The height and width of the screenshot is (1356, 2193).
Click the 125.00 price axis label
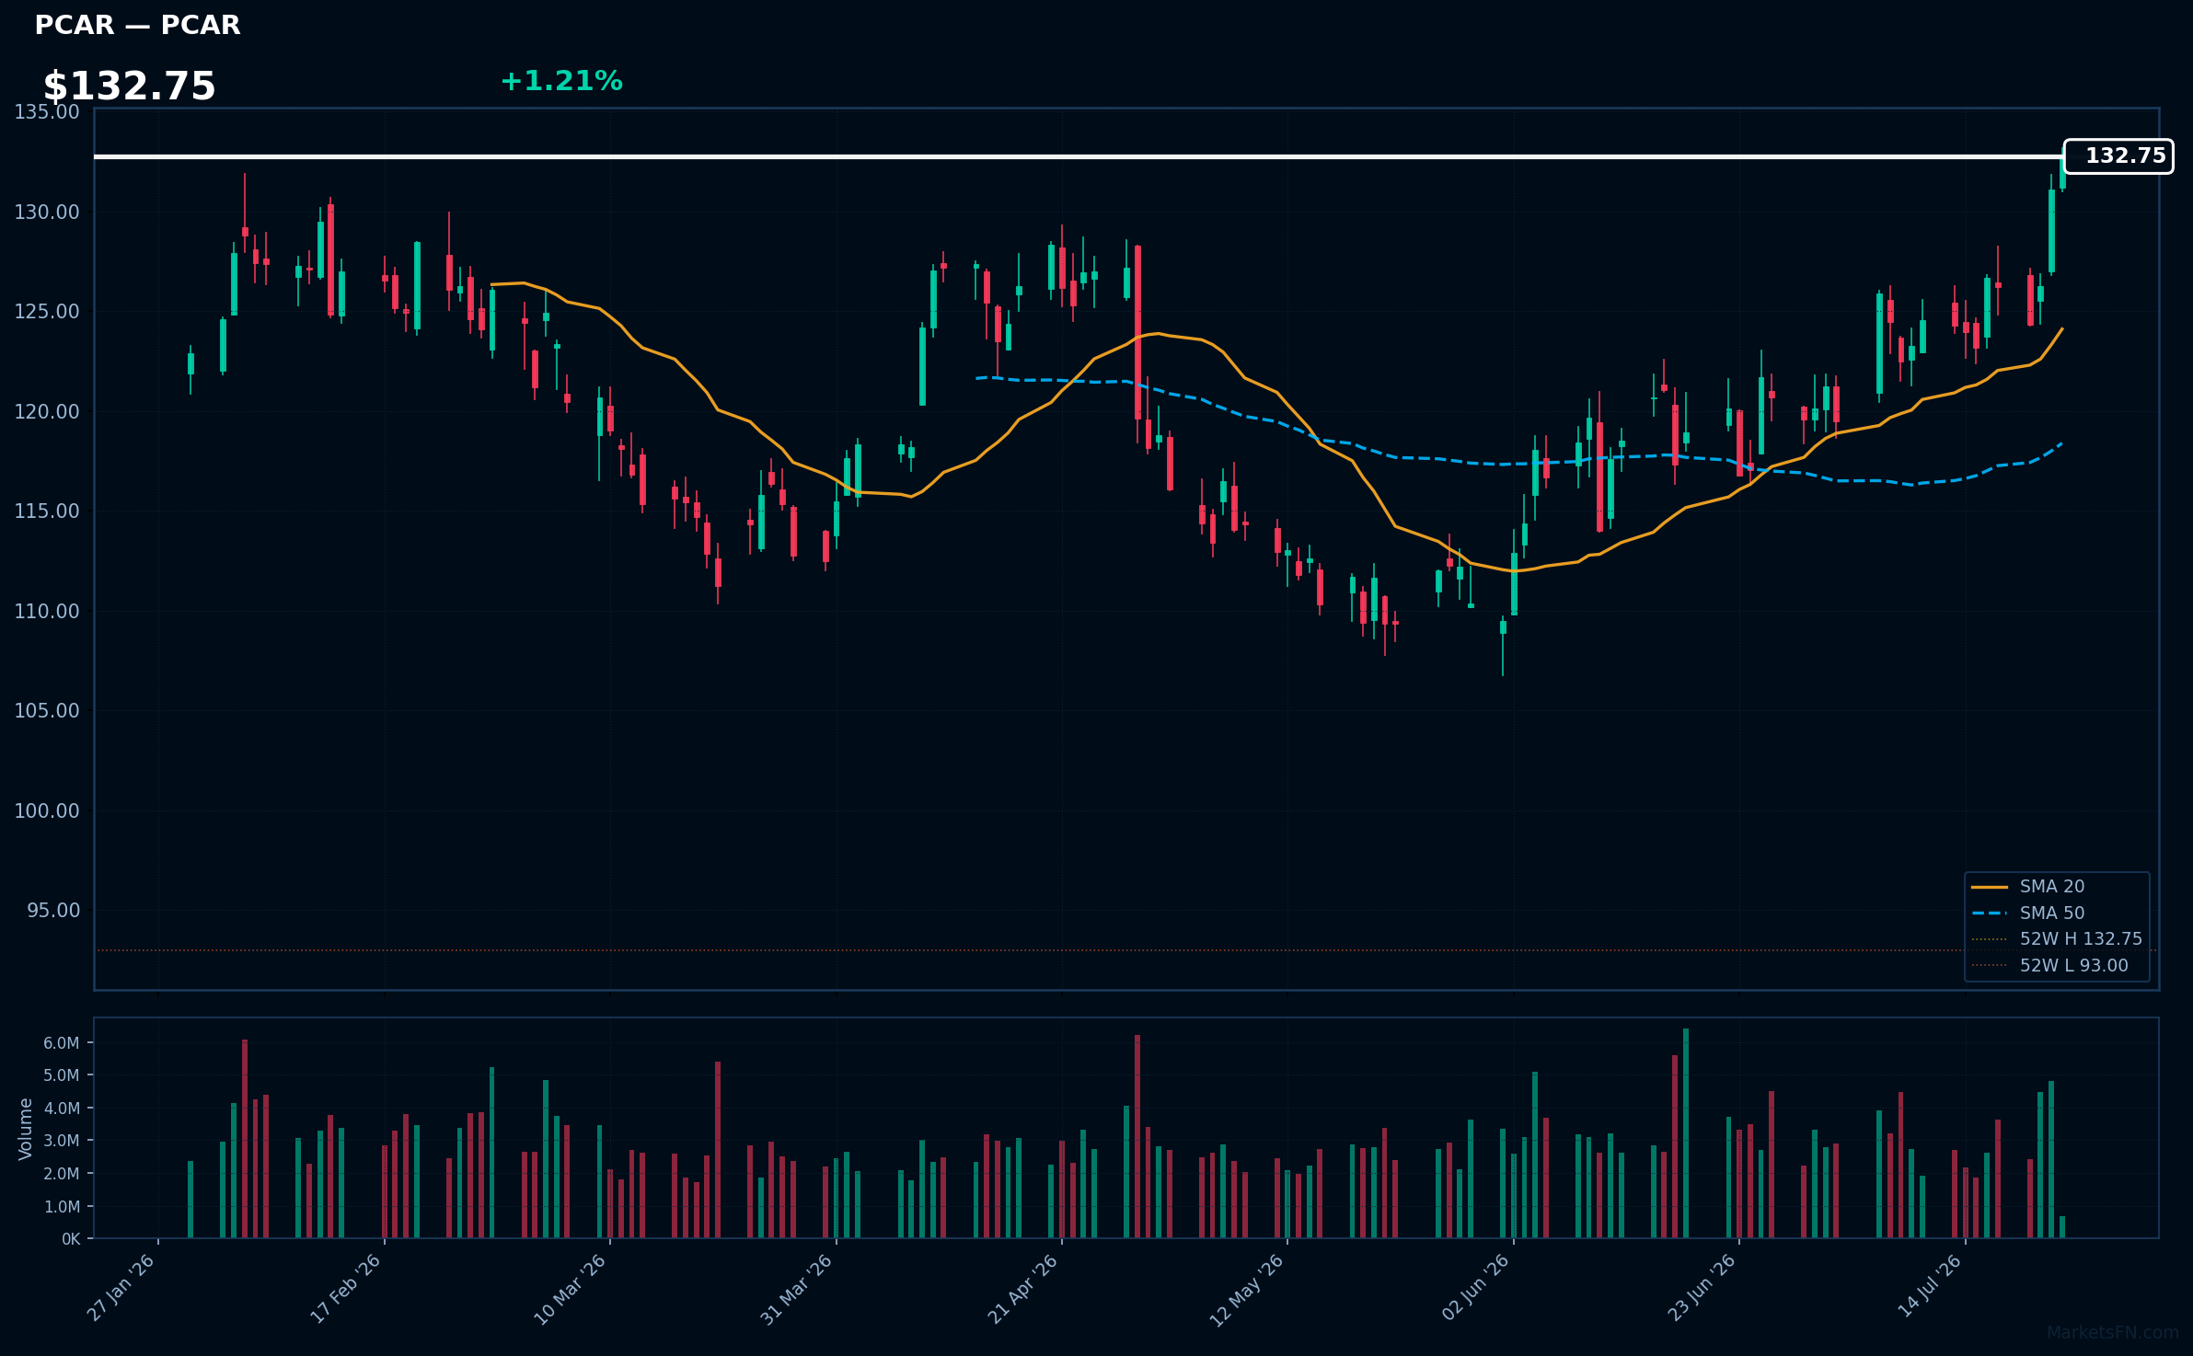tap(47, 312)
